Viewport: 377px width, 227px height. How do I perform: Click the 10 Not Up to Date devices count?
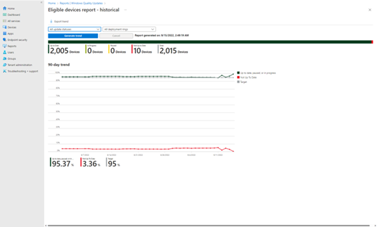point(137,51)
